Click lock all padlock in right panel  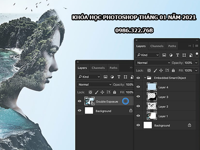click(173, 70)
